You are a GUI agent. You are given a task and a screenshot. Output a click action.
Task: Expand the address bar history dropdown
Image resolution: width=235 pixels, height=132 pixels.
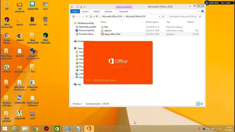point(159,16)
